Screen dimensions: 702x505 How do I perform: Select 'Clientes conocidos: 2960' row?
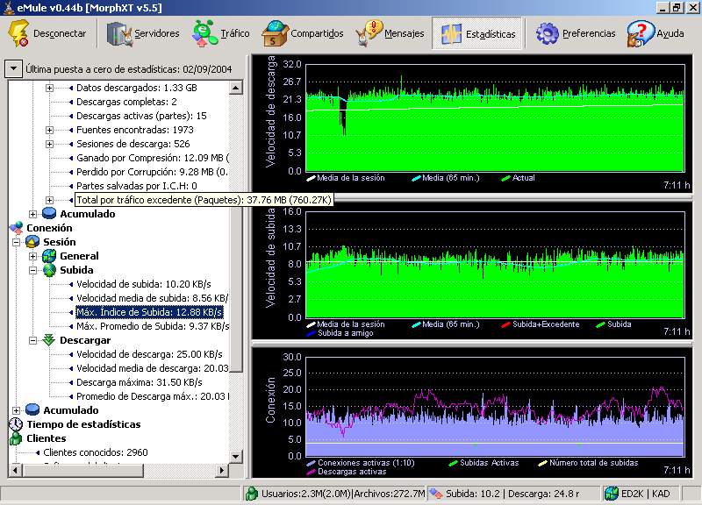point(96,452)
